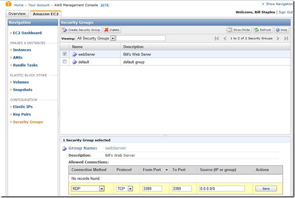295x198 pixels.
Task: Uncheck the webServer group checkbox
Action: point(65,54)
